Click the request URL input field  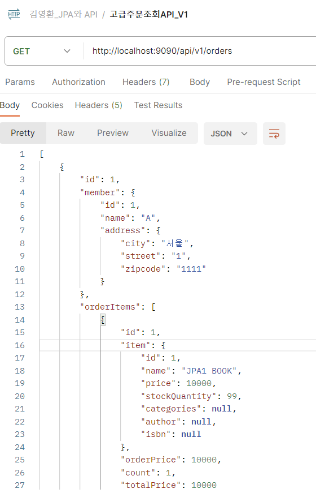pyautogui.click(x=201, y=51)
